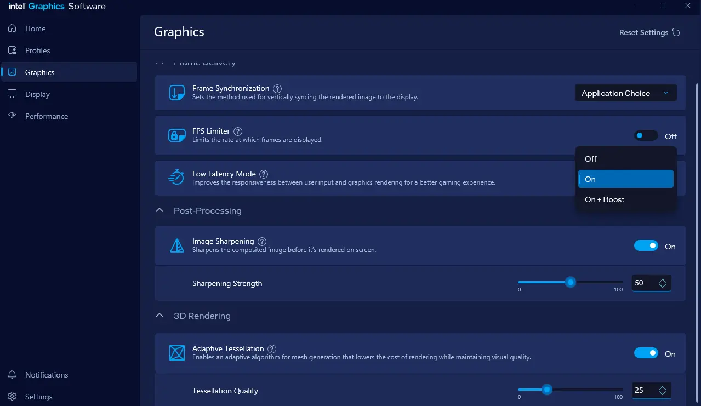Maximize the Intel Graphics Software window

click(x=663, y=6)
